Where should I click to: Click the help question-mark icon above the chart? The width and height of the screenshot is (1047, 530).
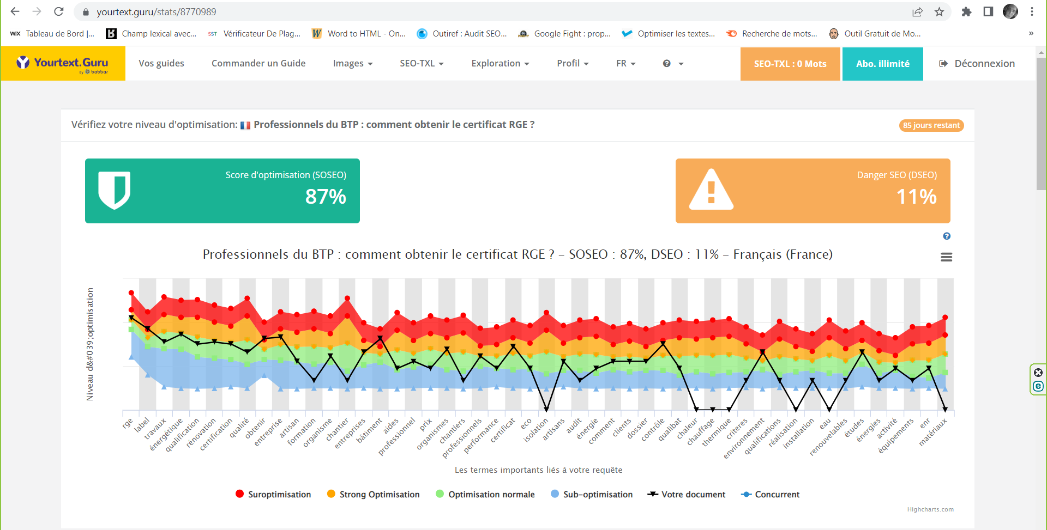tap(947, 236)
